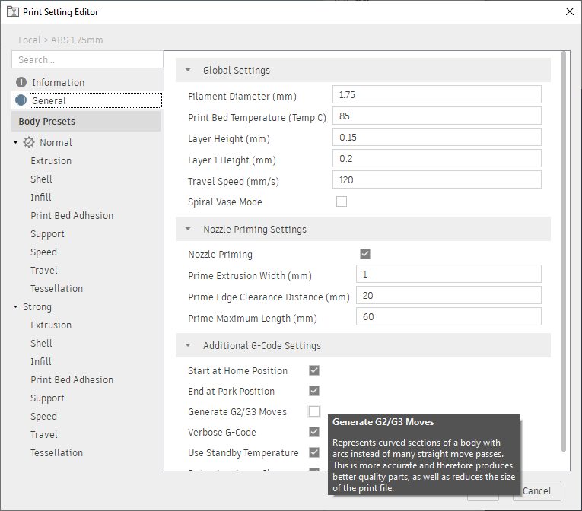Enable Generate G2/G3 Moves checkbox

pos(314,411)
